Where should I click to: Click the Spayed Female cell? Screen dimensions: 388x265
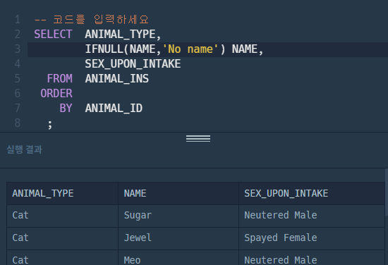[312, 238]
